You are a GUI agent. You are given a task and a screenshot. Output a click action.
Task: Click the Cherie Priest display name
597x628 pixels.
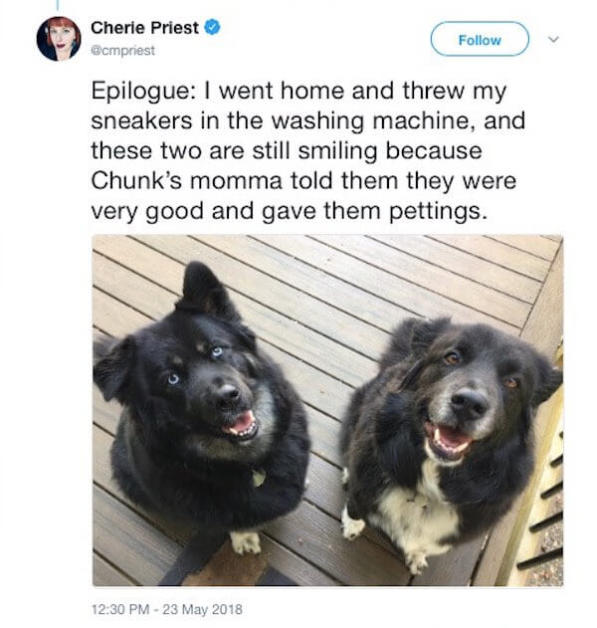(x=144, y=28)
